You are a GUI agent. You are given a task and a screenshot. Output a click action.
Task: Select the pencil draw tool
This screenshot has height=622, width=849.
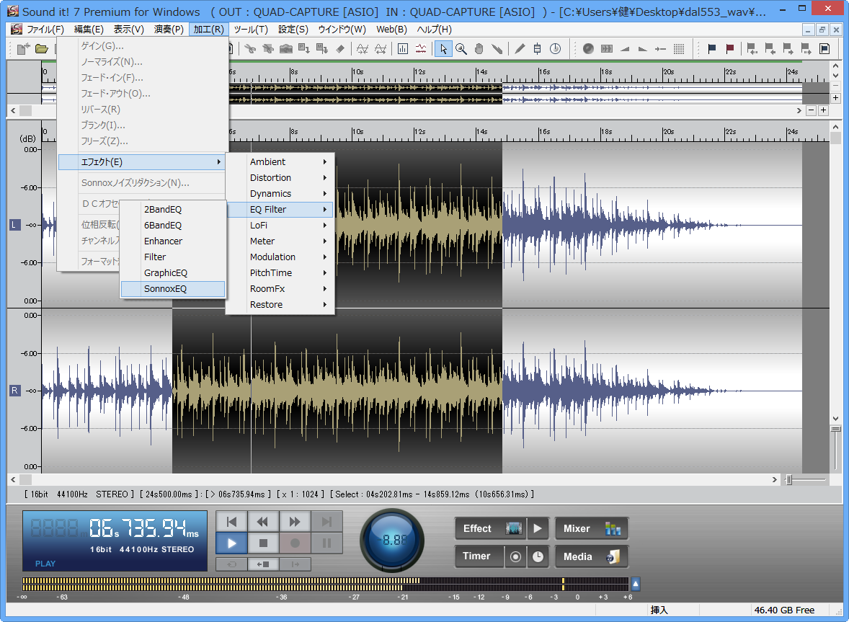pos(520,49)
